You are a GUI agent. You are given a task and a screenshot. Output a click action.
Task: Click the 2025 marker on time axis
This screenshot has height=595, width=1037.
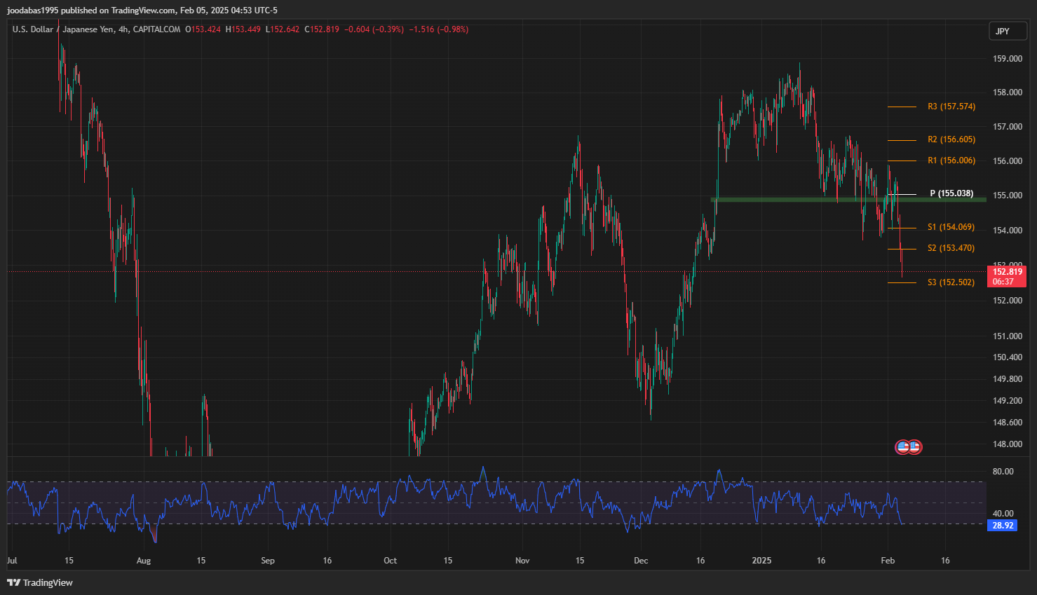pyautogui.click(x=761, y=560)
